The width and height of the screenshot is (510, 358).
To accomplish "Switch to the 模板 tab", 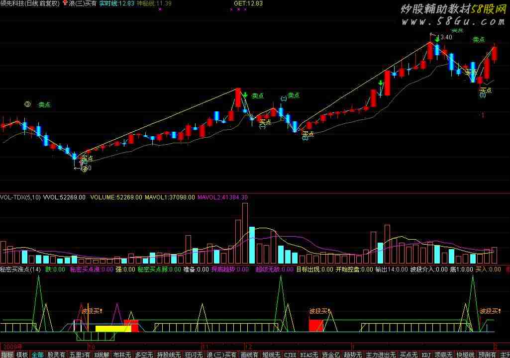I will click(22, 355).
